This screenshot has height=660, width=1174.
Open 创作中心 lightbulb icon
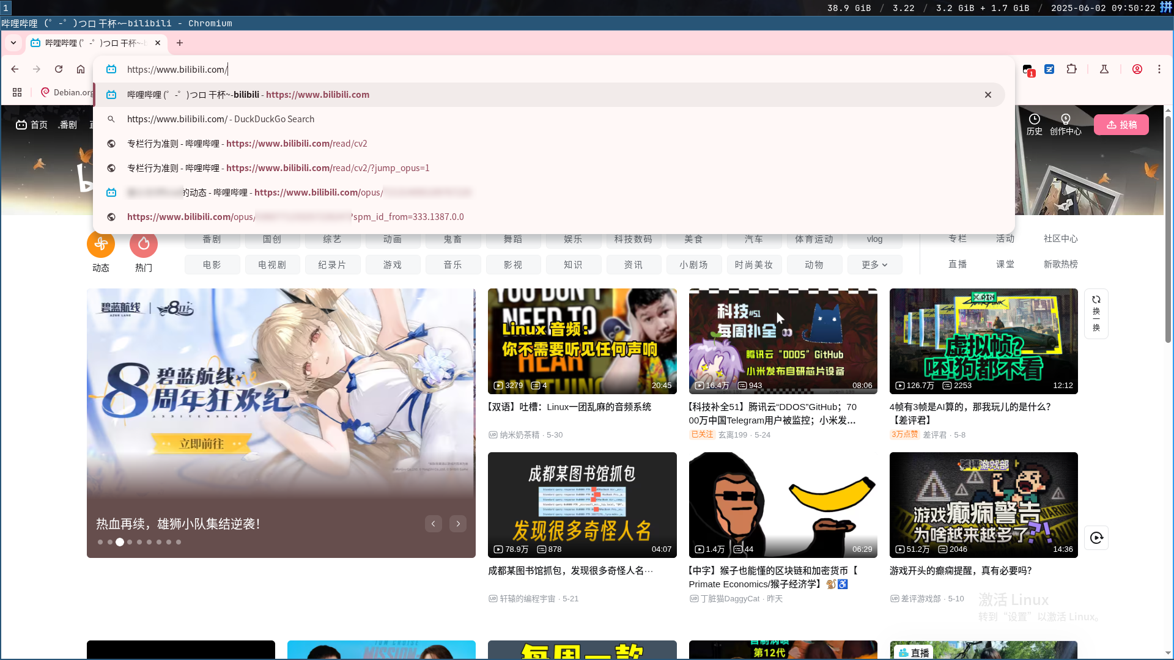(1065, 119)
